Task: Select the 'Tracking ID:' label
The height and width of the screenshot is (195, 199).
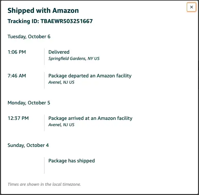Action: point(23,21)
